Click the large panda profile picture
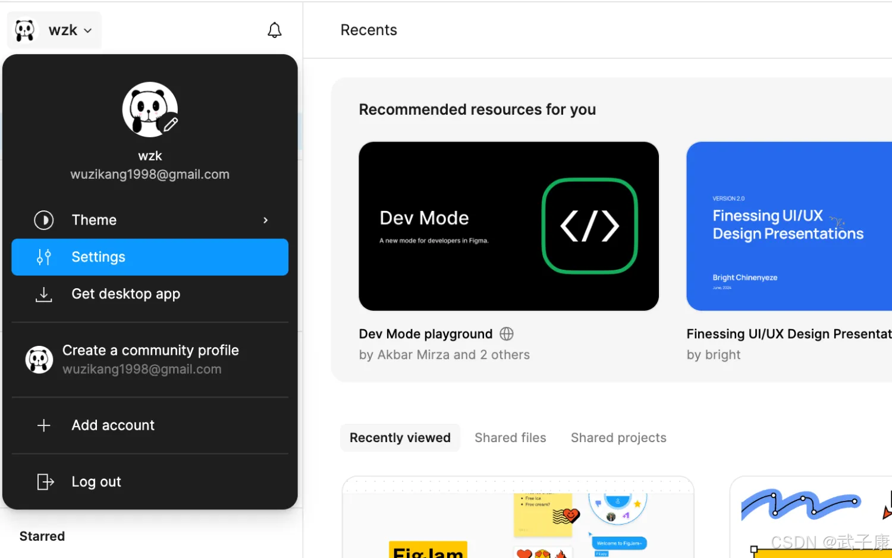This screenshot has height=558, width=892. tap(150, 109)
